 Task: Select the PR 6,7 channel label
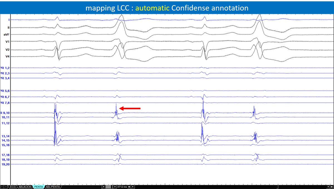5,97
